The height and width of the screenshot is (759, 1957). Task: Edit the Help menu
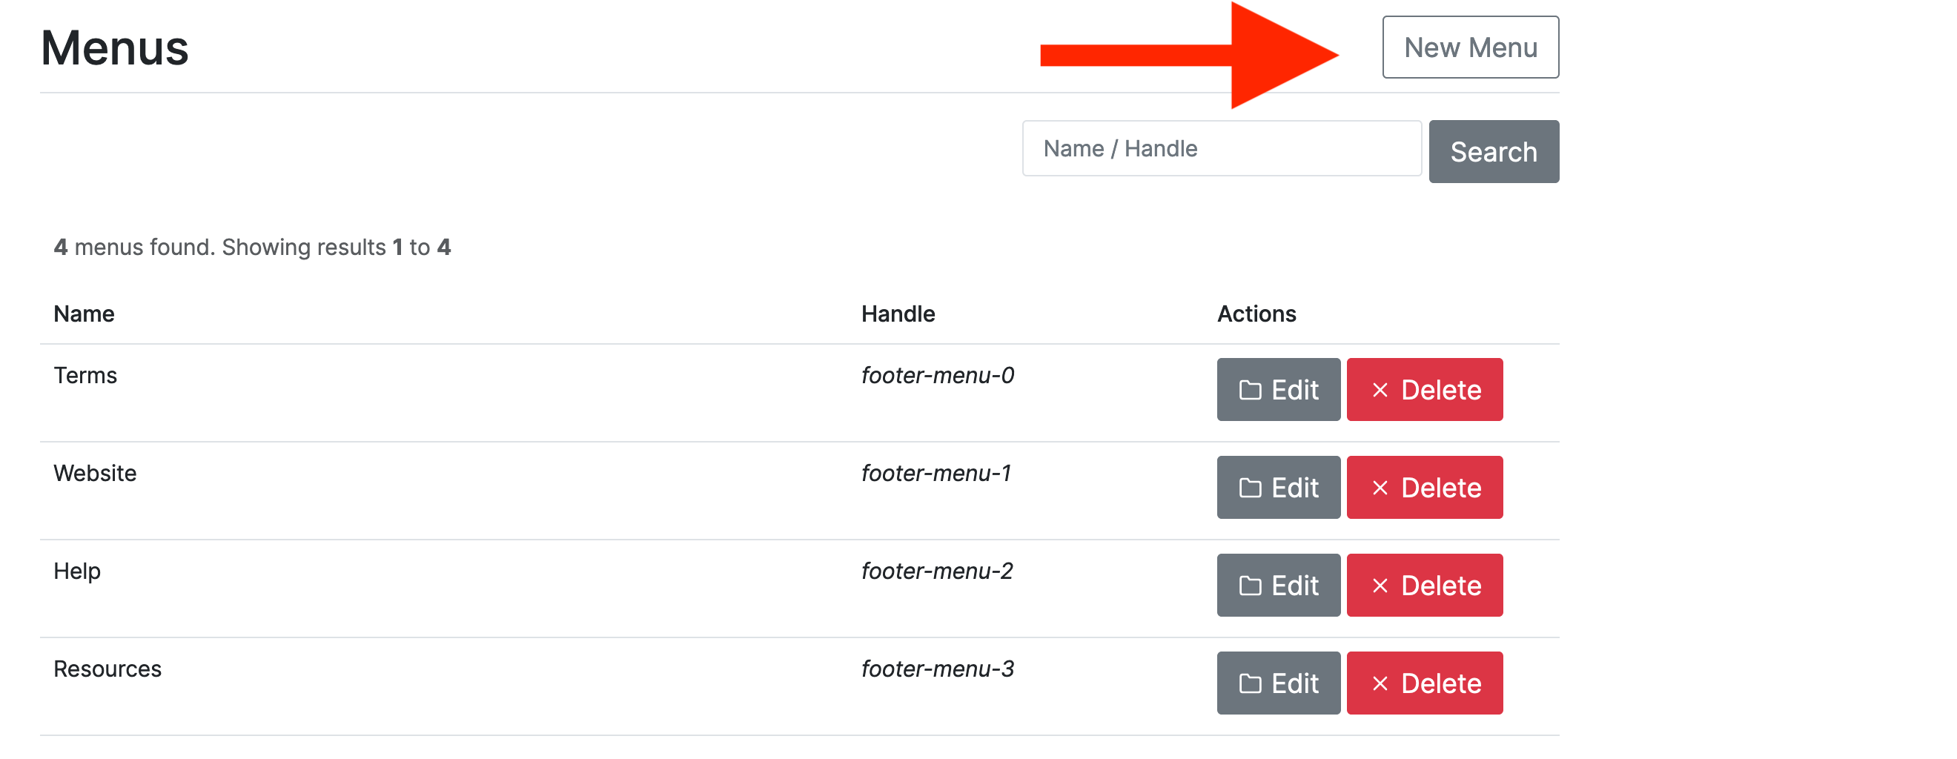pos(1279,586)
